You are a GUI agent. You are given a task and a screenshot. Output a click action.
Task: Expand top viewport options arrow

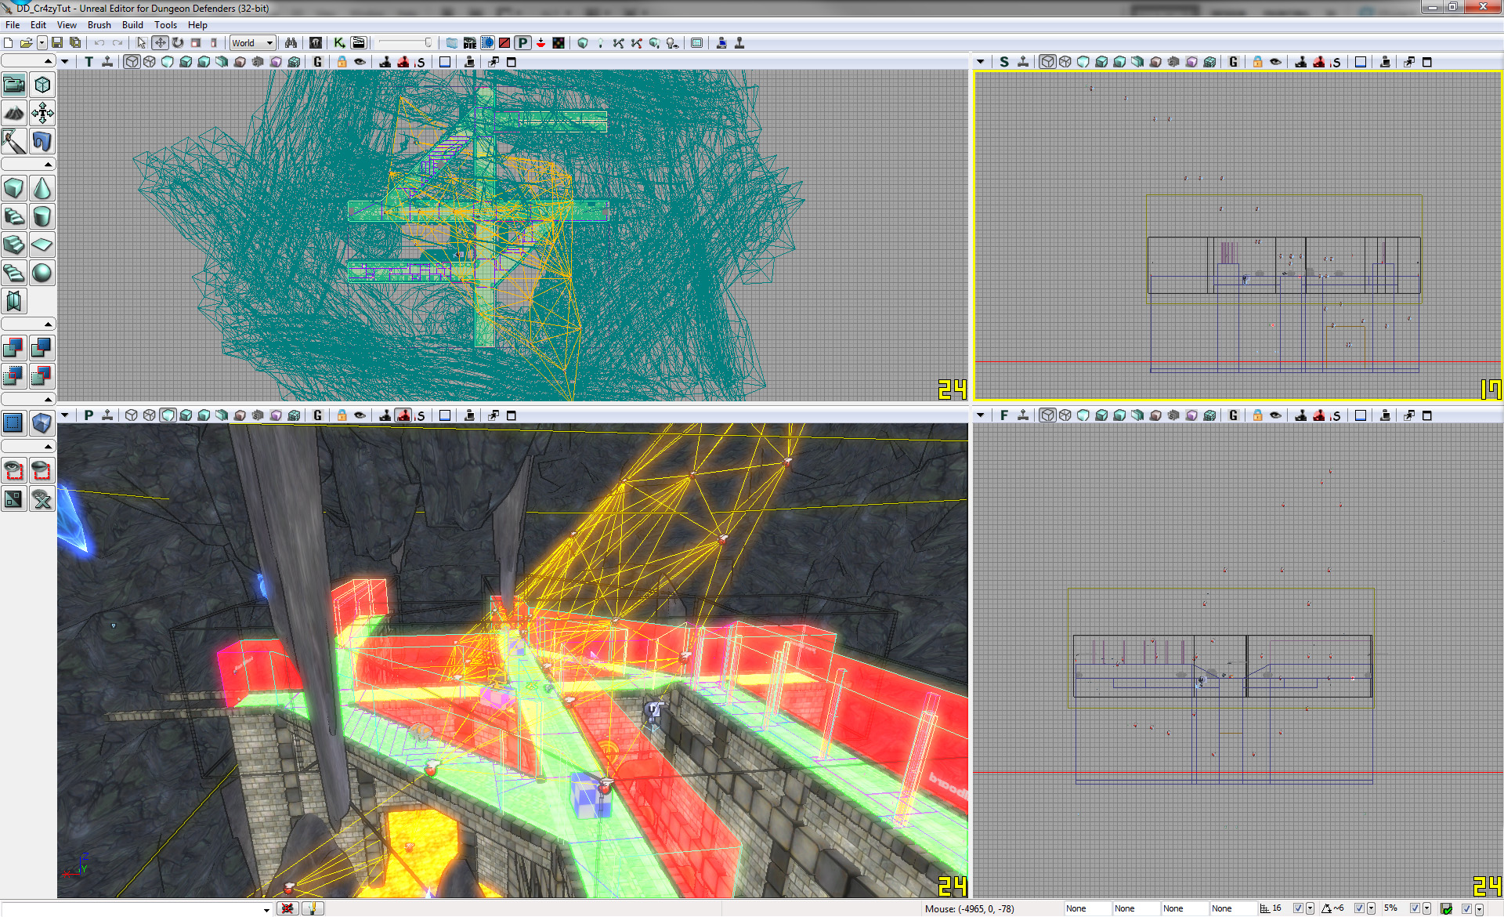coord(65,62)
